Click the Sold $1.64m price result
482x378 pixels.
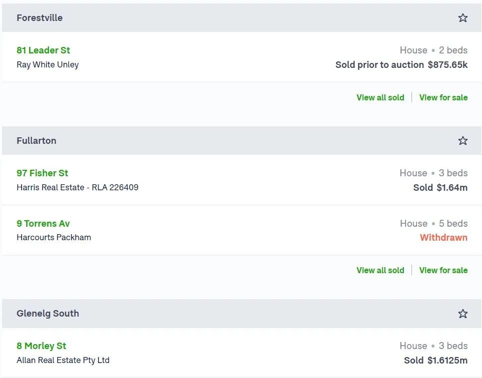(440, 187)
